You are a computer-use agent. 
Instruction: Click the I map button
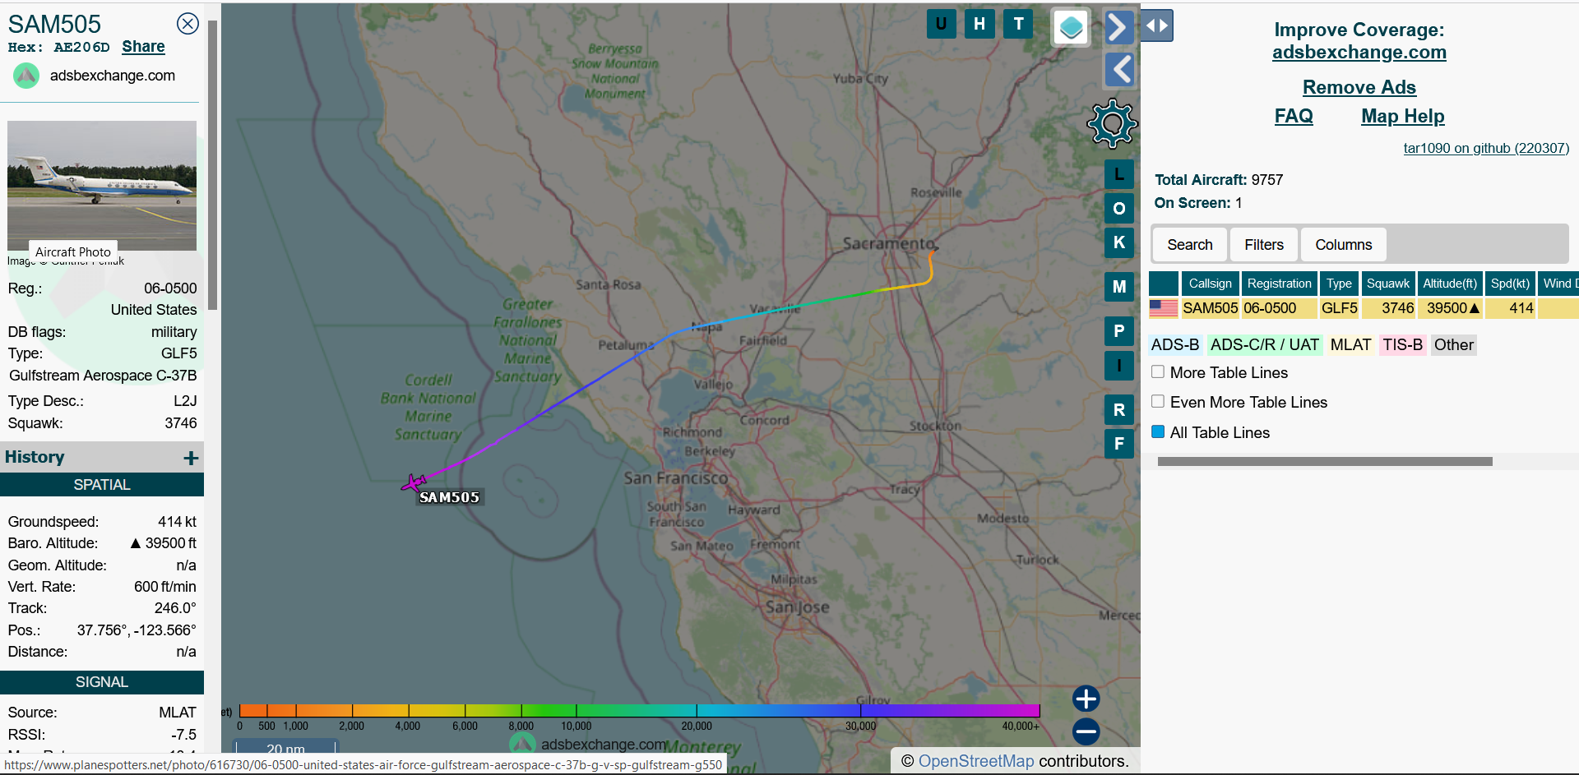pos(1118,366)
